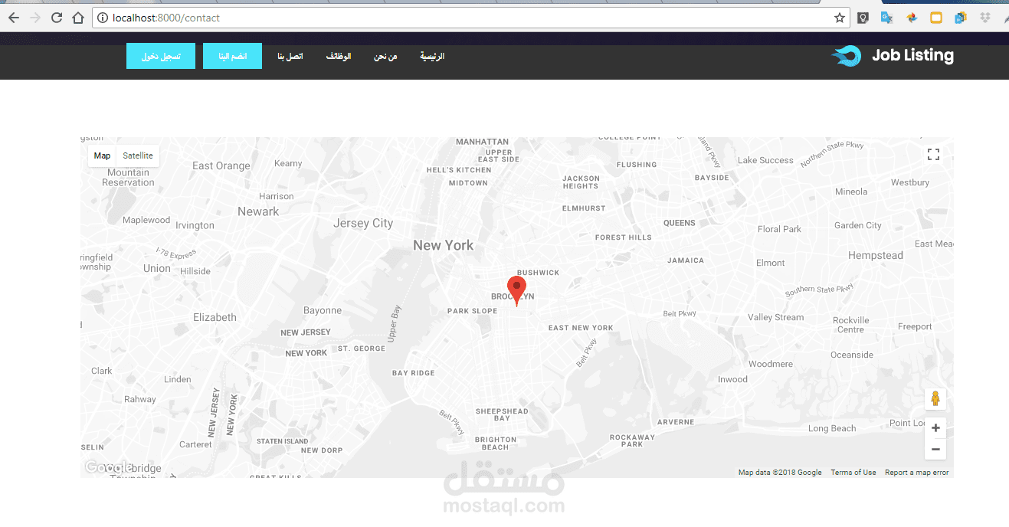Zoom out on the map
This screenshot has width=1009, height=527.
pyautogui.click(x=935, y=450)
